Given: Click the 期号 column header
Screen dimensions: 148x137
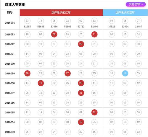Looking at the screenshot, I should coord(10,12).
